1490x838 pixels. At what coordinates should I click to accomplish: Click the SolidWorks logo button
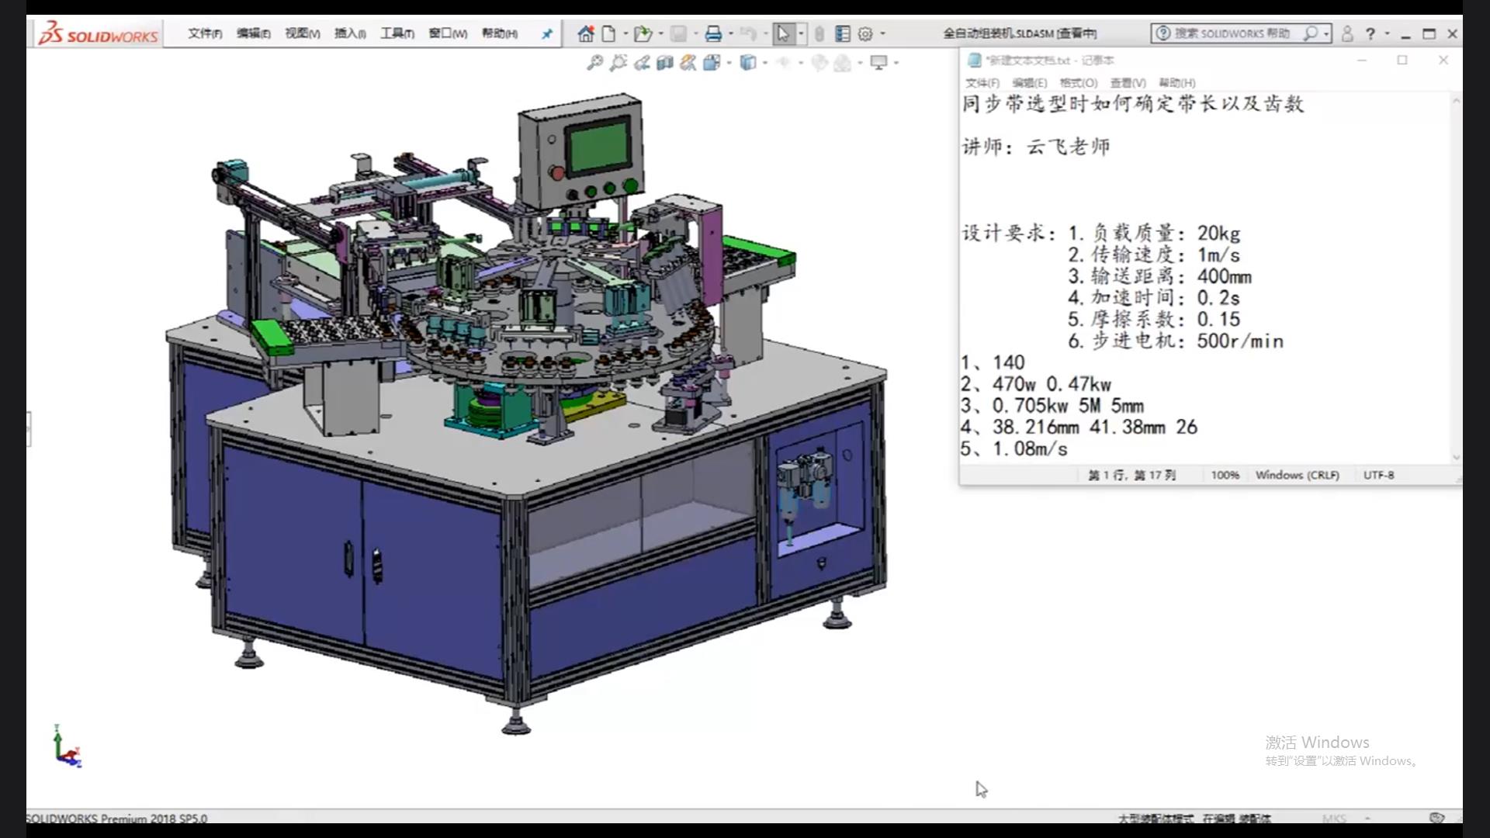[98, 33]
